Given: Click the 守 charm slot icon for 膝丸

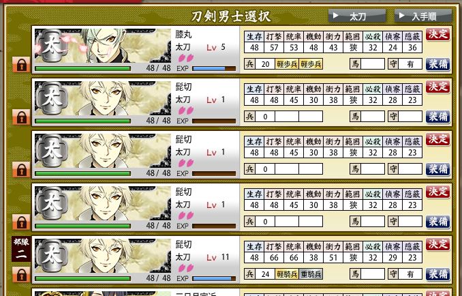Looking at the screenshot, I should click(393, 63).
